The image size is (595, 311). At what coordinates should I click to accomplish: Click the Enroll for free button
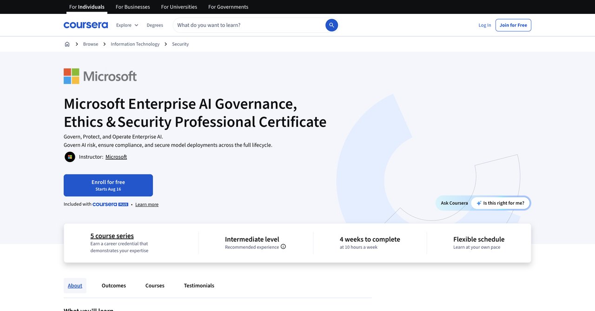click(x=108, y=185)
